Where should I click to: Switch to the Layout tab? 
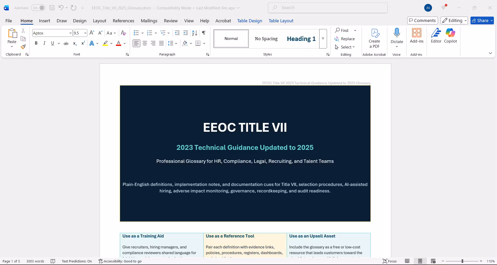coord(100,21)
